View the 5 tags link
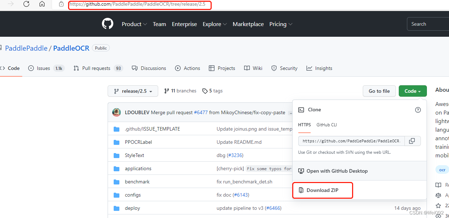Image resolution: width=449 pixels, height=218 pixels. 212,91
